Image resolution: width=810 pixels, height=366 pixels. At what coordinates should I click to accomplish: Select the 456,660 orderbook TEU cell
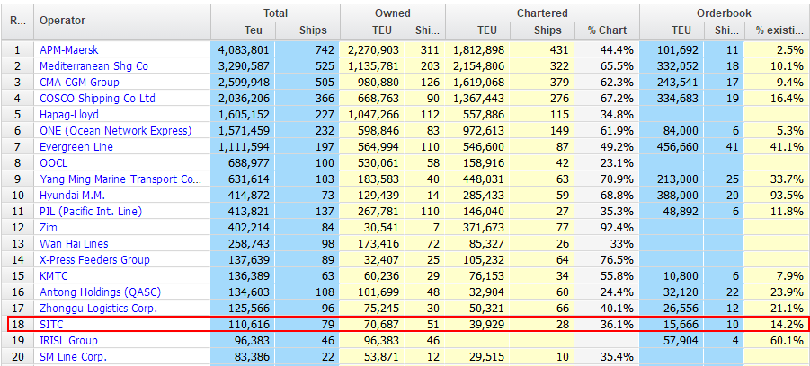[672, 147]
